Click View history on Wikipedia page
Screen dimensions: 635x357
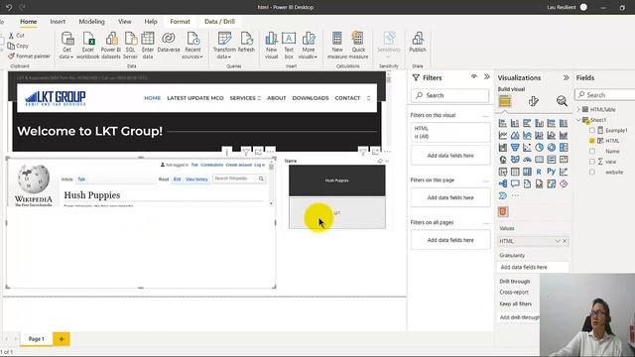(x=196, y=178)
